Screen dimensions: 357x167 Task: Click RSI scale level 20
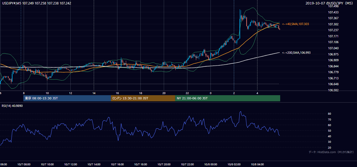330,148
